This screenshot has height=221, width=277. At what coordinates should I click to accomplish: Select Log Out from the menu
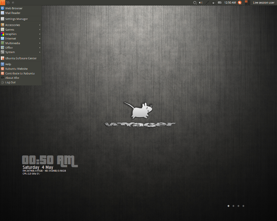click(x=21, y=83)
